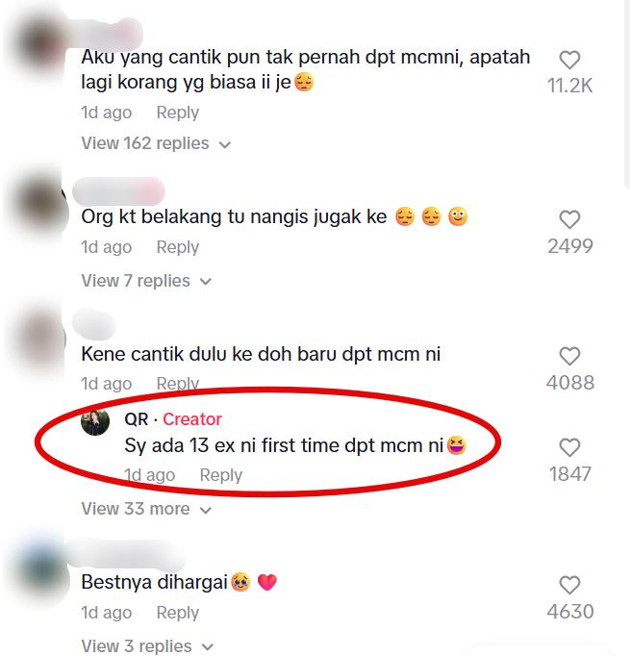
Task: Reply to 'Kene cantik dulu ke doh' comment
Action: 178,383
